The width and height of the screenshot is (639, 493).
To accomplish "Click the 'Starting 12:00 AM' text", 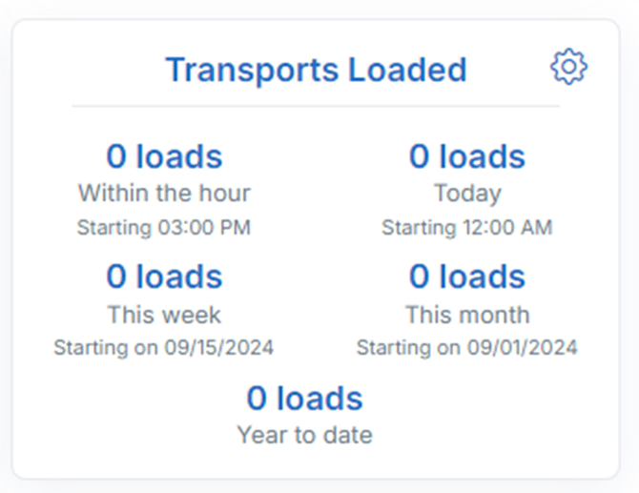I will point(467,228).
